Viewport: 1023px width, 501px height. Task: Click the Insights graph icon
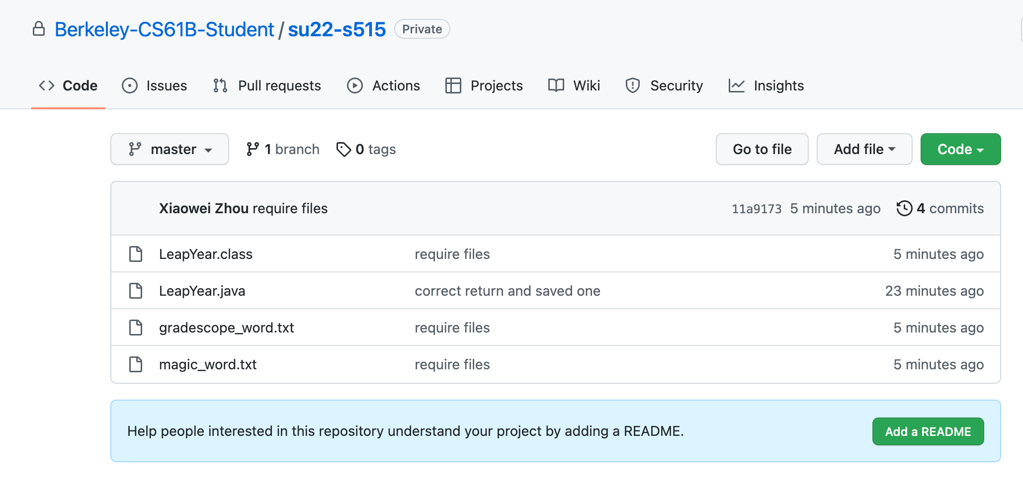(736, 85)
